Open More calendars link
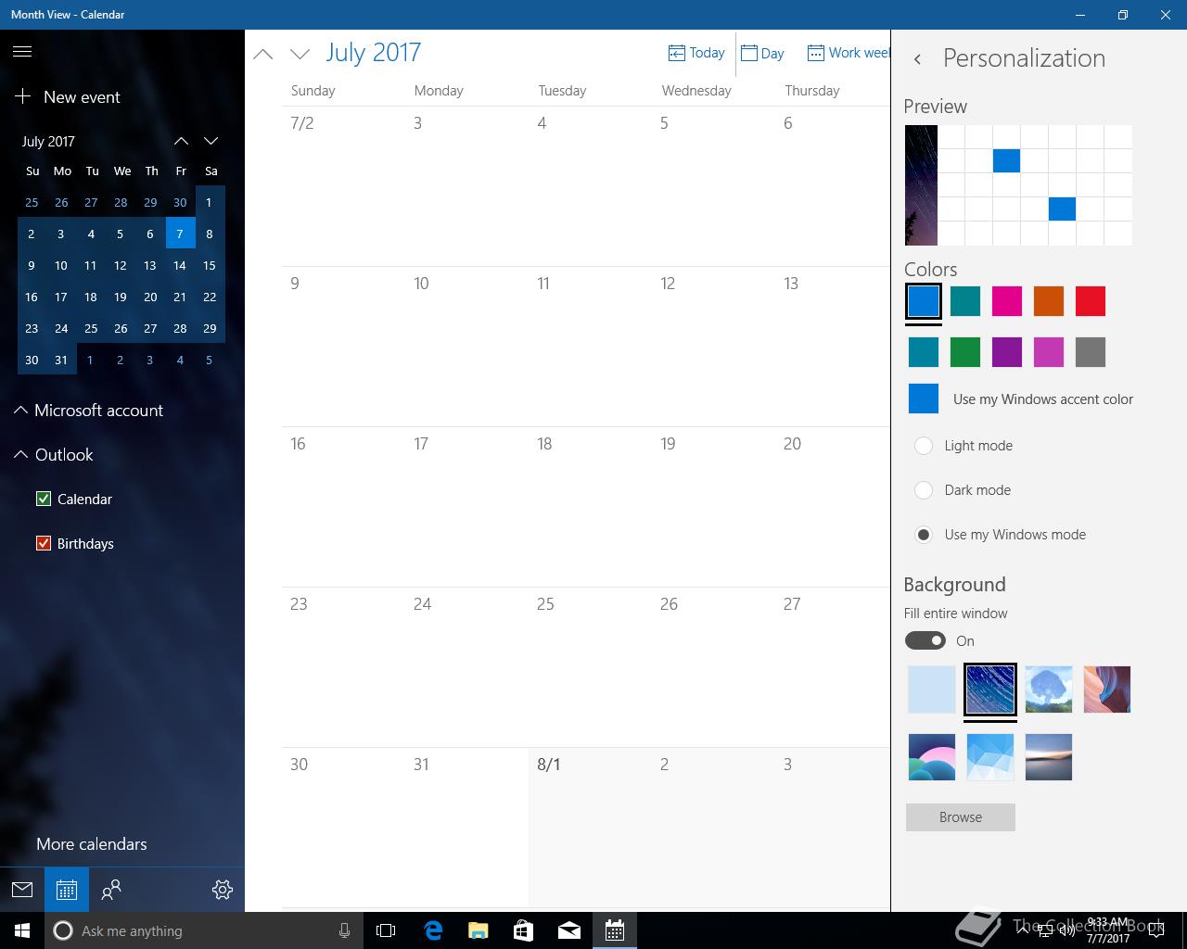Screen dimensions: 1187x949 click(x=92, y=844)
